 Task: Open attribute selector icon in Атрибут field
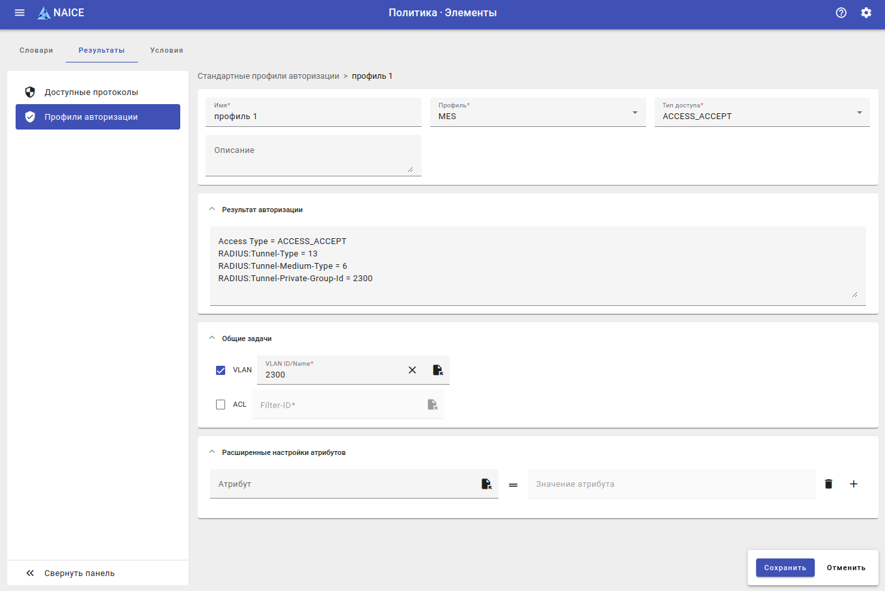click(x=486, y=484)
